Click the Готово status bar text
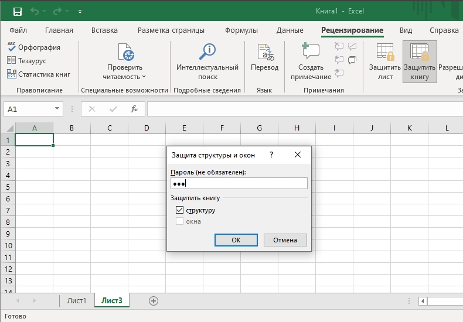 click(x=15, y=316)
